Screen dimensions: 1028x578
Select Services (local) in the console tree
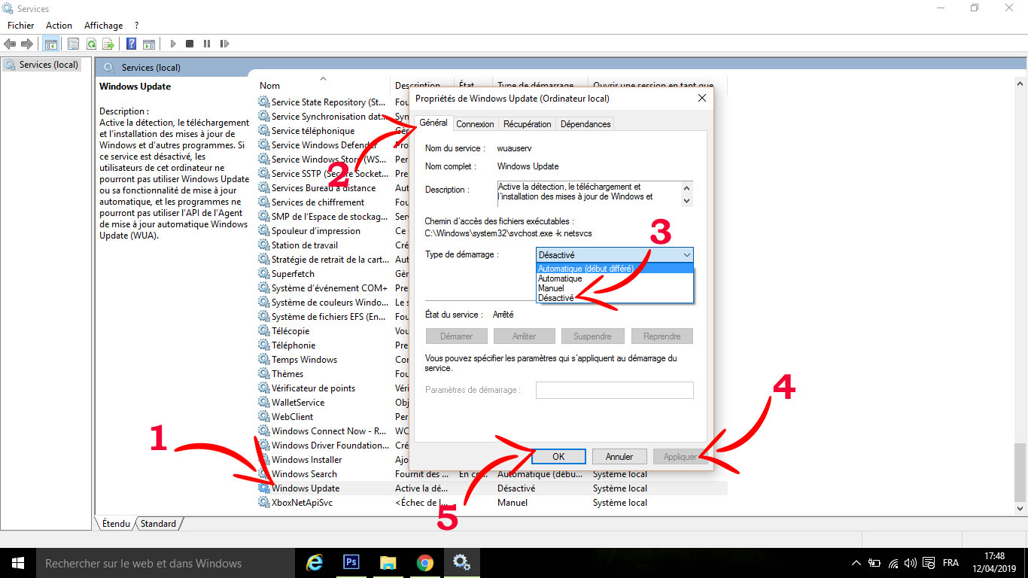click(x=41, y=65)
